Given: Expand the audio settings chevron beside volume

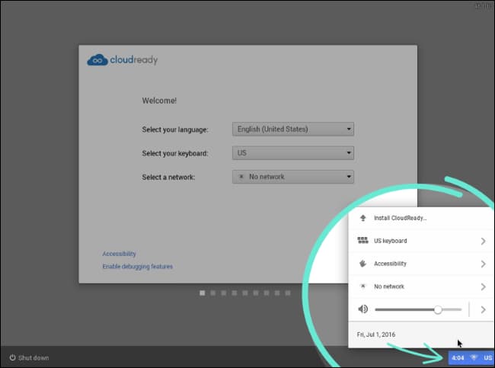Looking at the screenshot, I should [x=484, y=309].
